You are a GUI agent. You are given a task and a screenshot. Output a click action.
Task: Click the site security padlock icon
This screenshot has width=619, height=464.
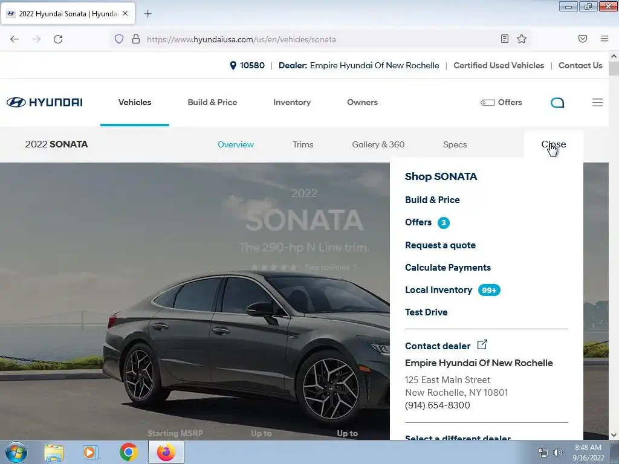pos(136,39)
